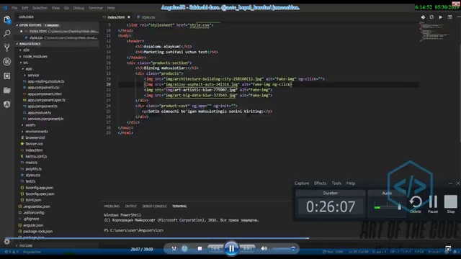Image resolution: width=461 pixels, height=259 pixels.
Task: Mute the media player speaker icon
Action: (264, 248)
